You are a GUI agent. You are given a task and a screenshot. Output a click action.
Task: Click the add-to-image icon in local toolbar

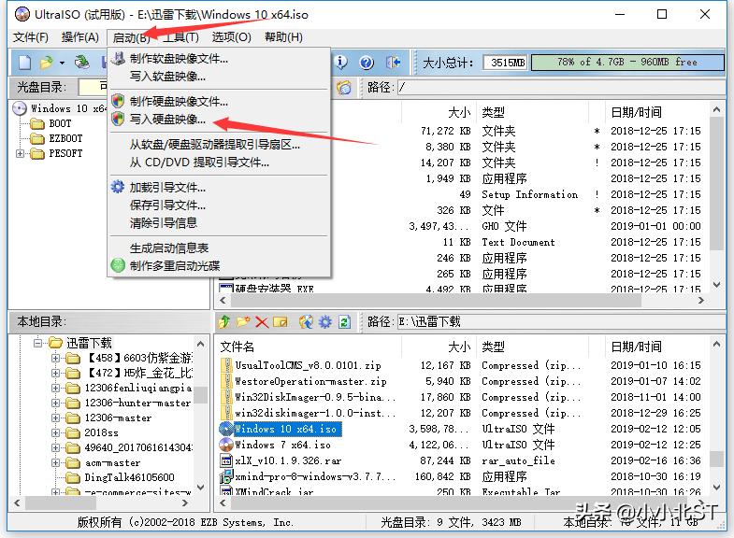click(x=306, y=321)
